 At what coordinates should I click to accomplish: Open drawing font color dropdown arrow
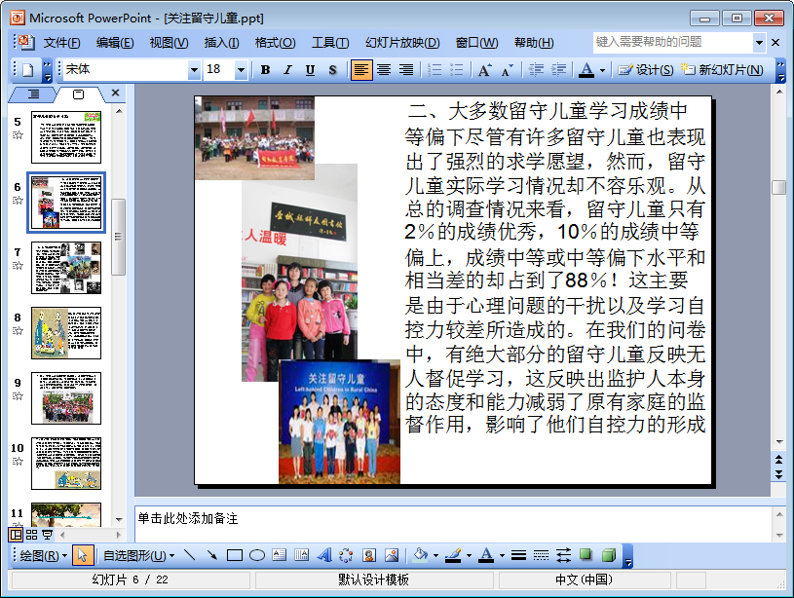(x=502, y=556)
